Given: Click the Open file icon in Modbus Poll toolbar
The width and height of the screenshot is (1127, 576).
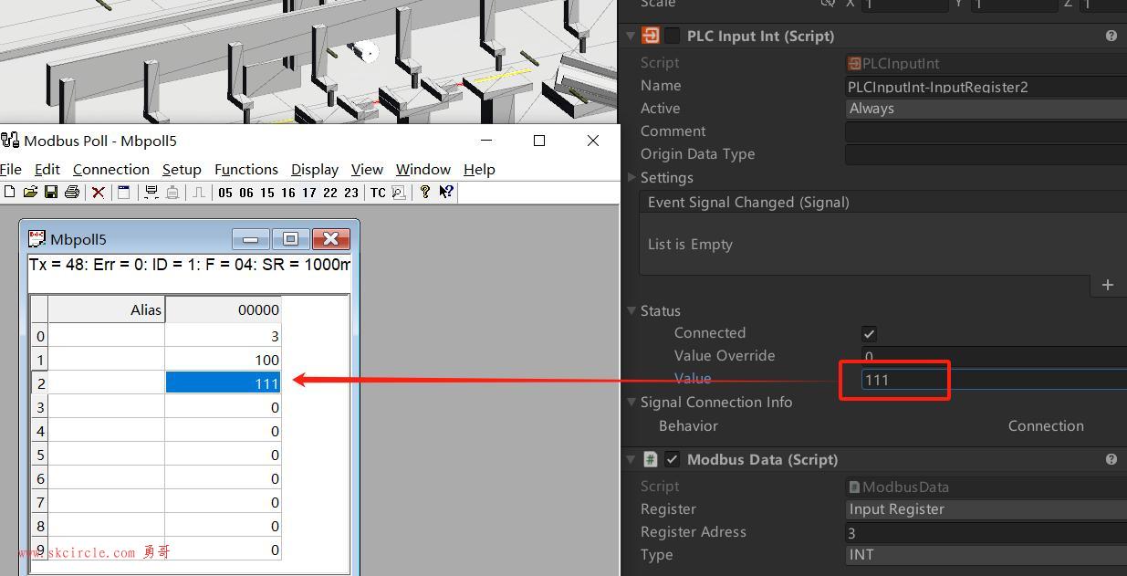Looking at the screenshot, I should pos(30,192).
